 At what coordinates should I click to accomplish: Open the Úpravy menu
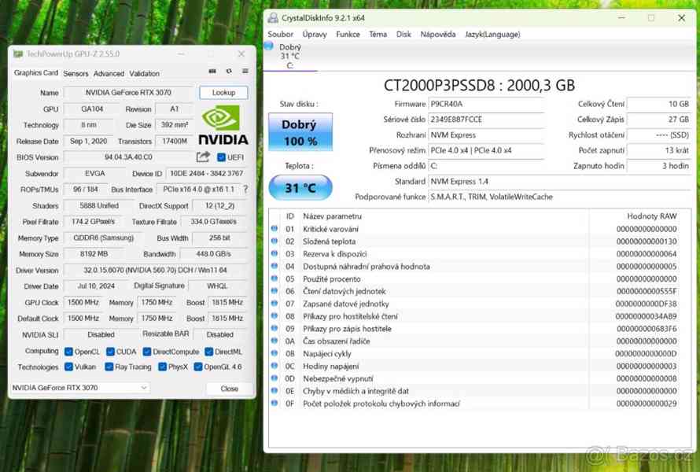click(x=315, y=34)
